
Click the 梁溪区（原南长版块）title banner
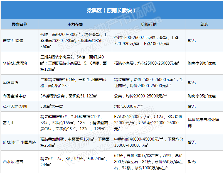(x=112, y=10)
